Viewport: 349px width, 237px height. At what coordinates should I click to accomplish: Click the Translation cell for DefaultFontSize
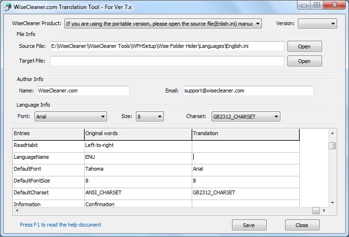click(246, 182)
